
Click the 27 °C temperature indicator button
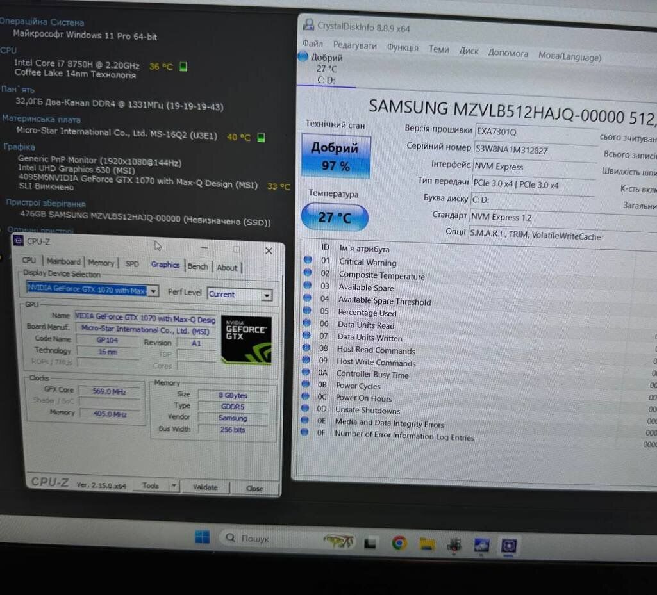coord(335,217)
